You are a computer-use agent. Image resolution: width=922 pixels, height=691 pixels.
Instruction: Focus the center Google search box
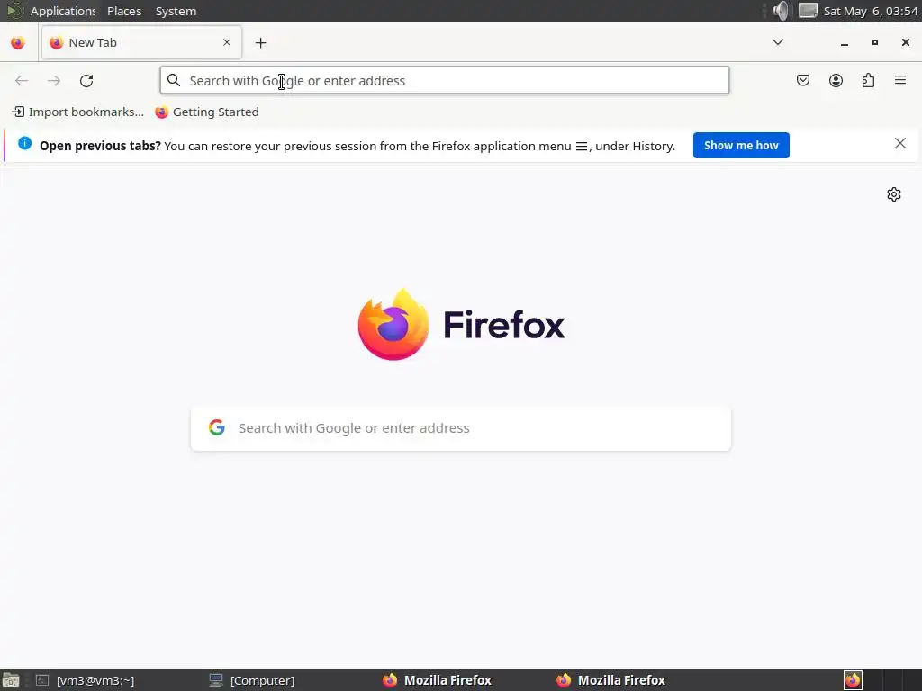[461, 428]
